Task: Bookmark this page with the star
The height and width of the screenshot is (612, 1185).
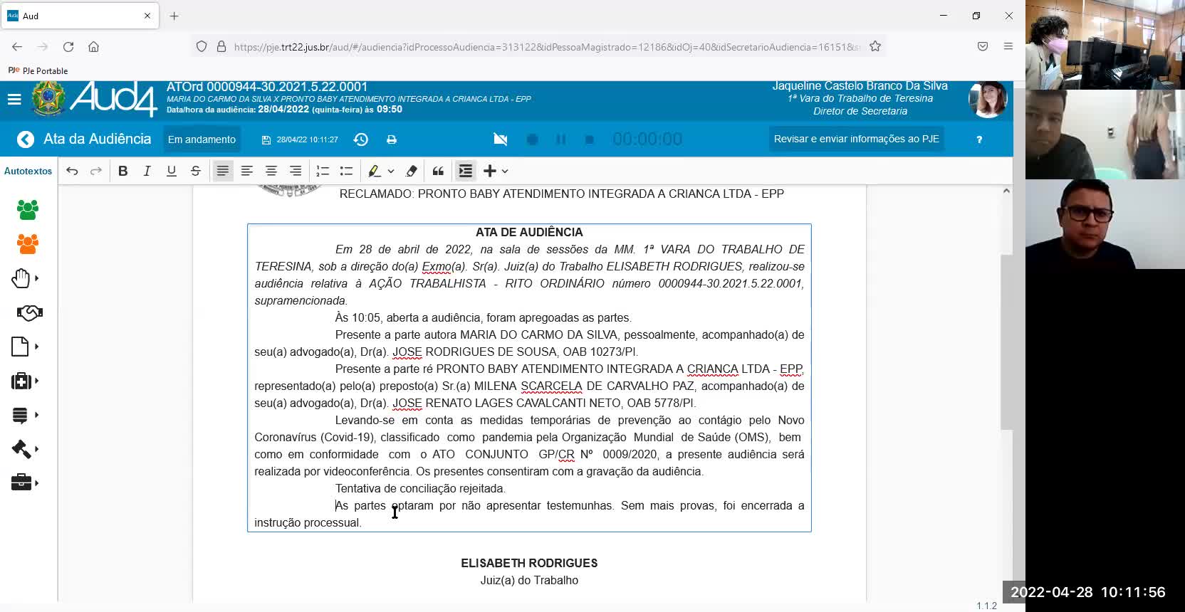Action: (x=875, y=46)
